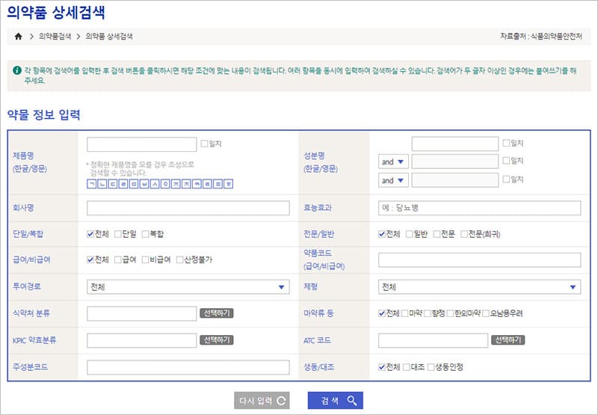Open the first and operator dropdown in 성분명

(393, 162)
